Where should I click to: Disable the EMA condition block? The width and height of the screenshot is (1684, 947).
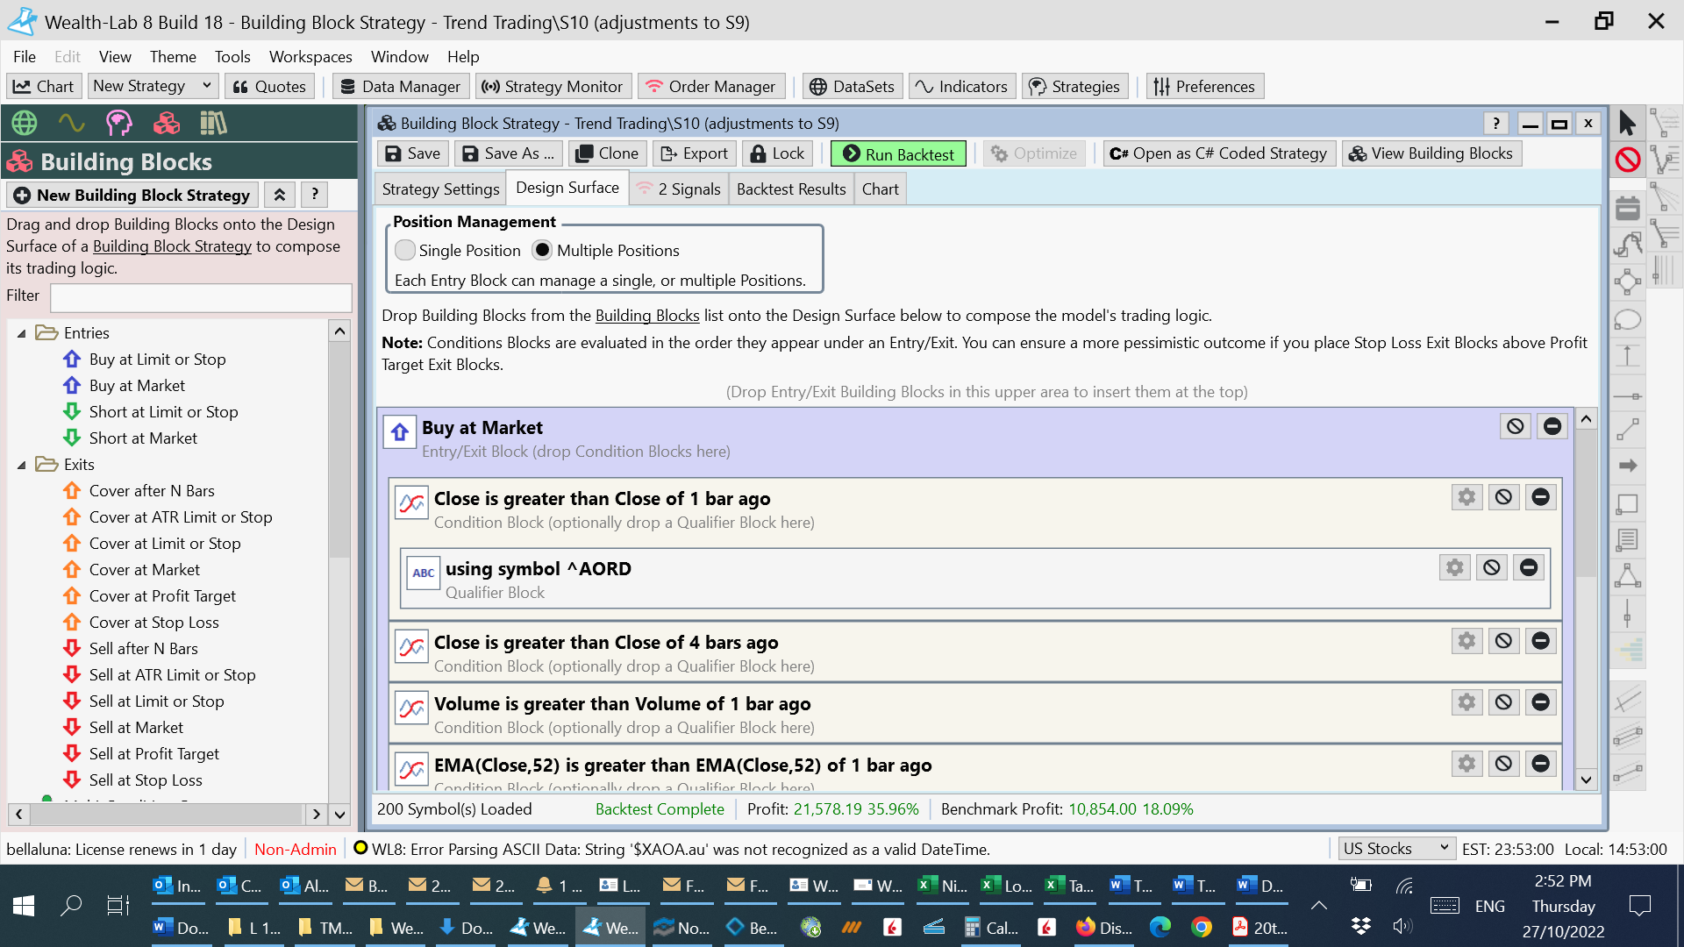(x=1503, y=764)
